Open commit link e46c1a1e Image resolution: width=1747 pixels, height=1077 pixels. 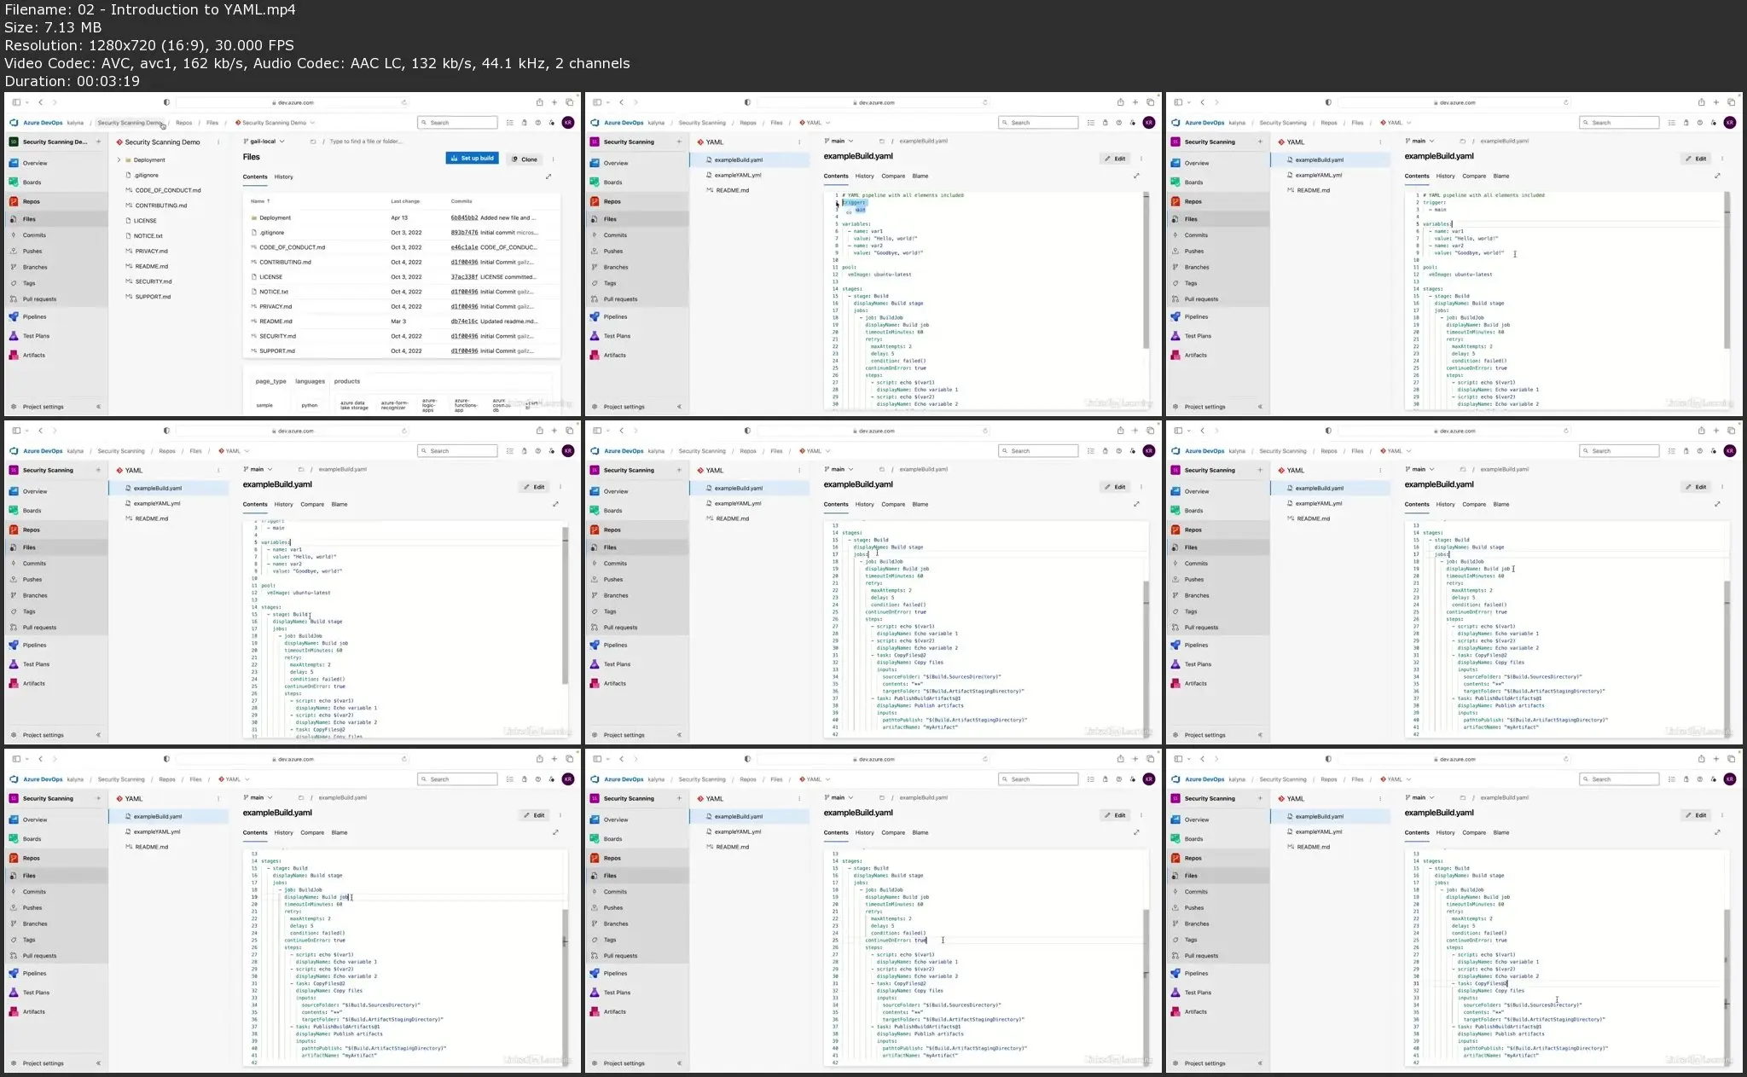[x=464, y=247]
